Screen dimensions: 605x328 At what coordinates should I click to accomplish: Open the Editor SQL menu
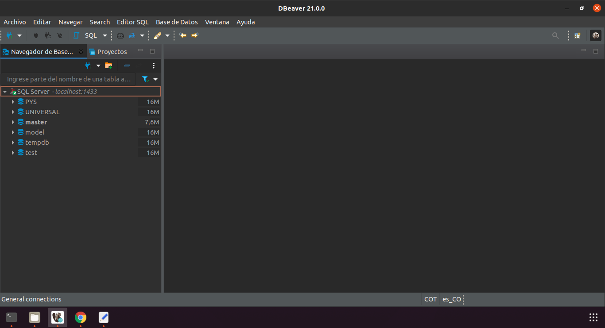point(133,22)
